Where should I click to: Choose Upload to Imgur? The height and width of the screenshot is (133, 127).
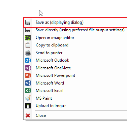click(75, 106)
